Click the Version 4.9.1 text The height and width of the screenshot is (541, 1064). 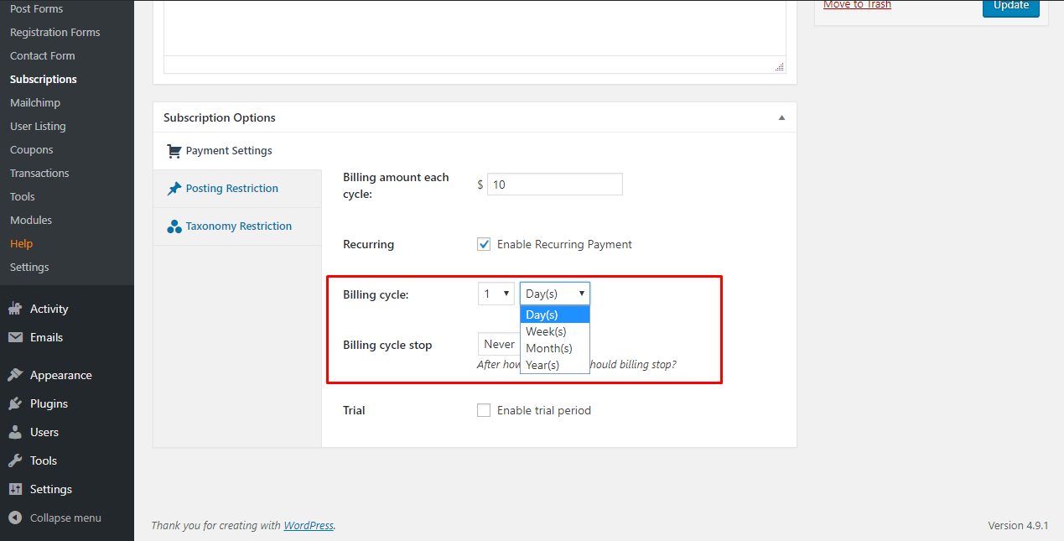coord(1019,526)
